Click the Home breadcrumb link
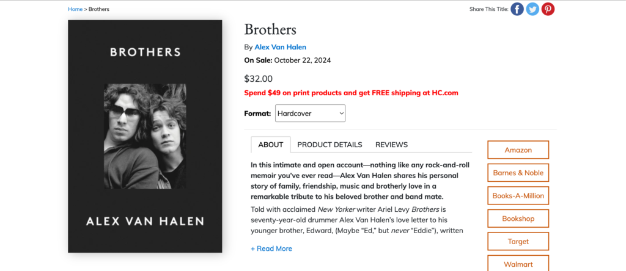 75,9
